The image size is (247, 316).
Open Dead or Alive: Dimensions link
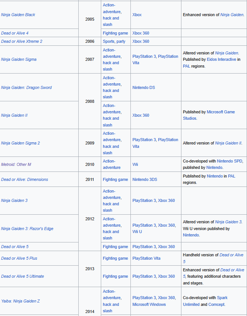(x=25, y=179)
